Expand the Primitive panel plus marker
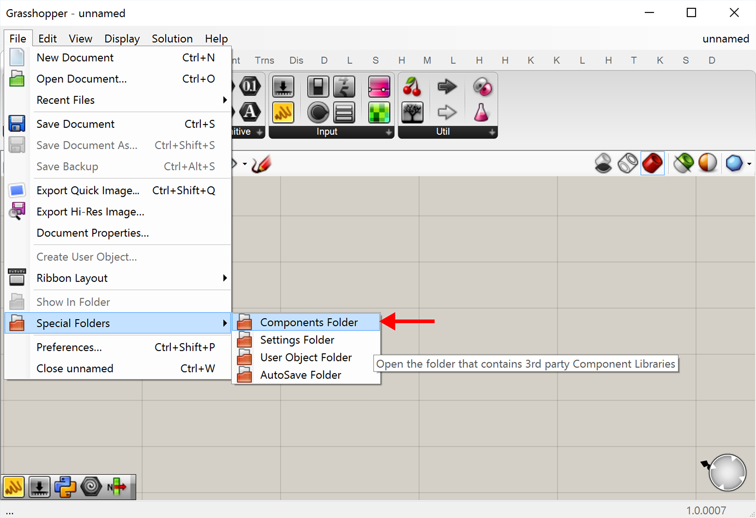 [x=259, y=132]
